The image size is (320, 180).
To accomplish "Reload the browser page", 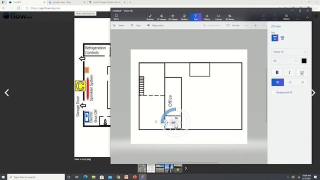I will click(18, 8).
